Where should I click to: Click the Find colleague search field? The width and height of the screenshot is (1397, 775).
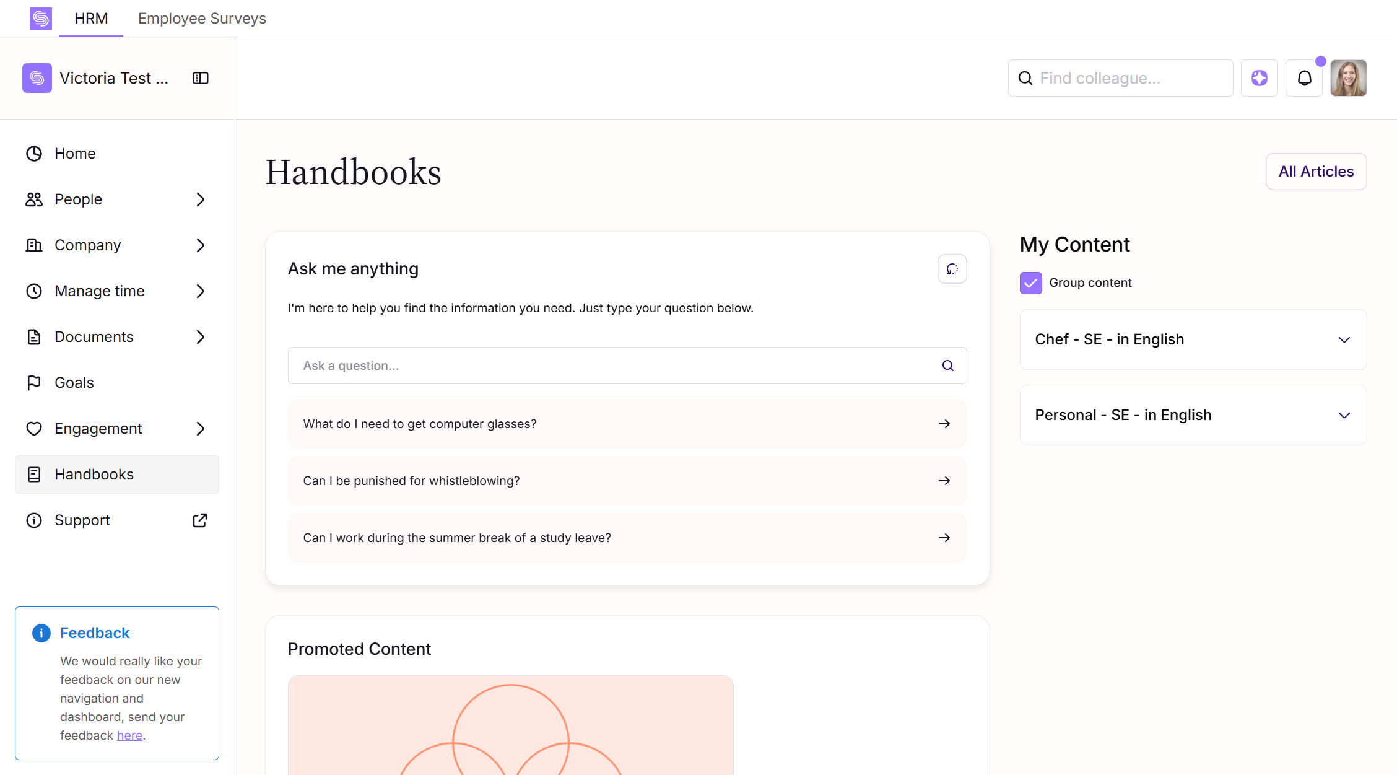(1130, 78)
